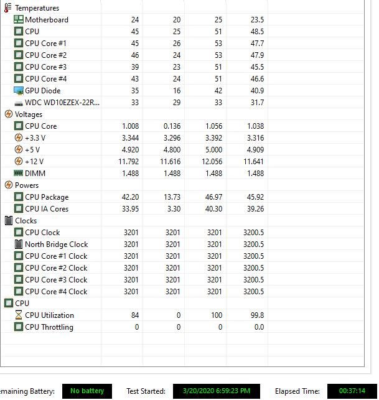Click the WDC hard drive icon

coord(19,103)
